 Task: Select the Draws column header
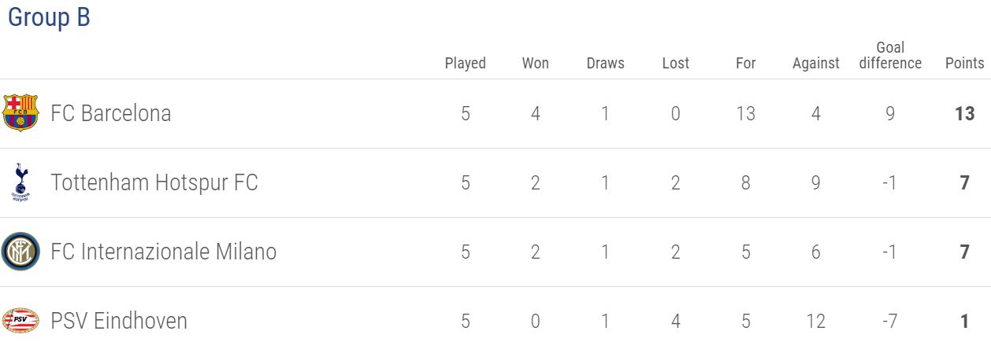click(x=606, y=63)
